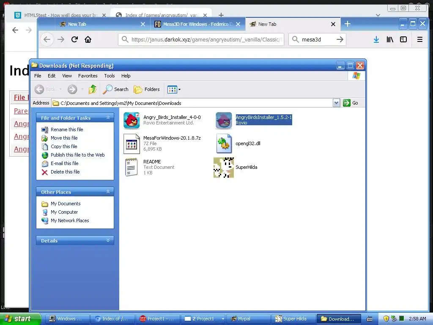Image resolution: width=433 pixels, height=325 pixels.
Task: Click Delete this file
Action: coord(65,172)
